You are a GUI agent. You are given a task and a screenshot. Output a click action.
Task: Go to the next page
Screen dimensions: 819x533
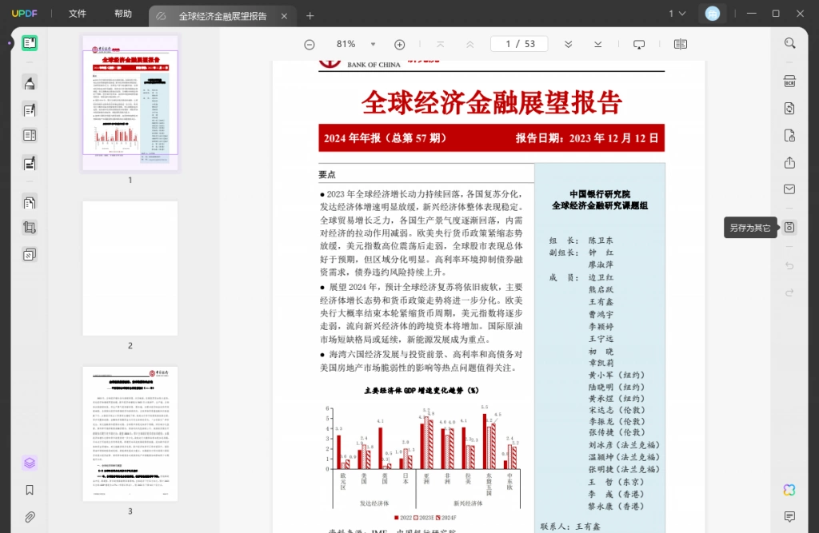[x=569, y=45]
